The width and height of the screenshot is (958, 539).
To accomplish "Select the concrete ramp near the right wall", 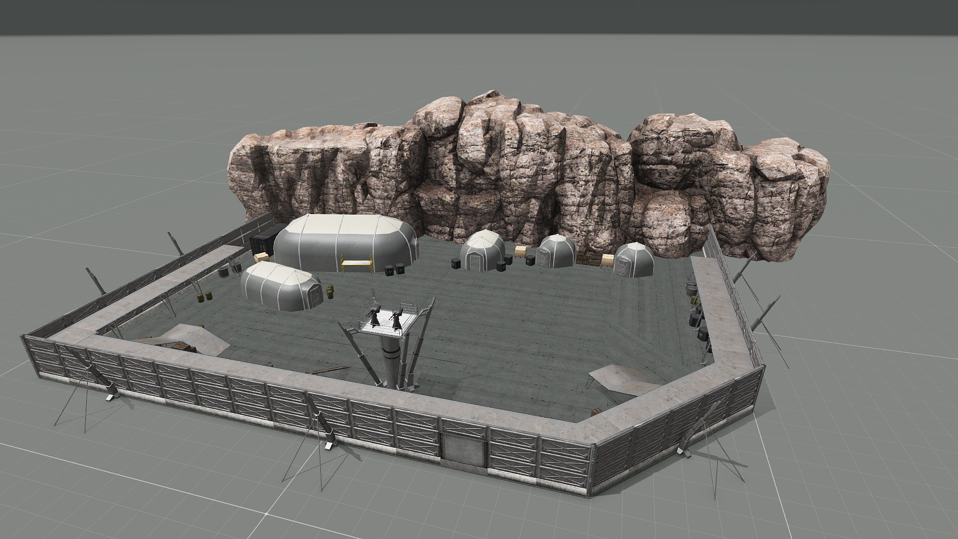I will [624, 380].
